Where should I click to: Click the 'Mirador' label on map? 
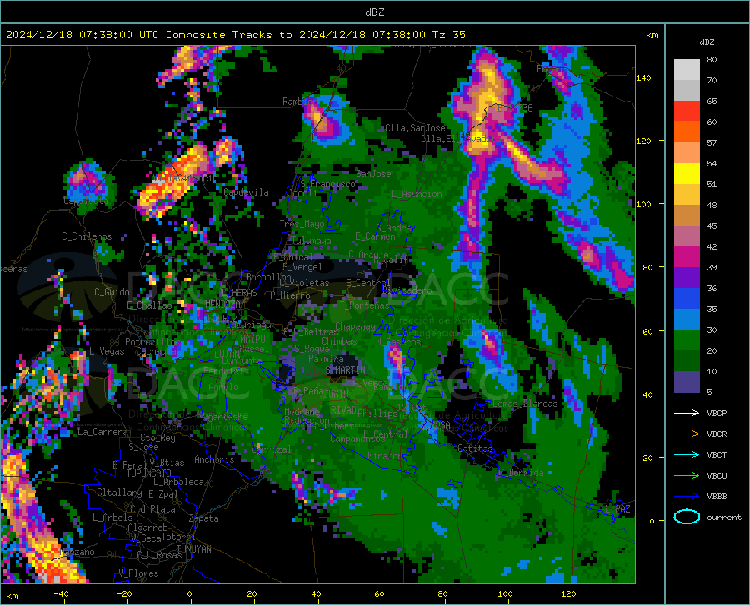pos(386,456)
